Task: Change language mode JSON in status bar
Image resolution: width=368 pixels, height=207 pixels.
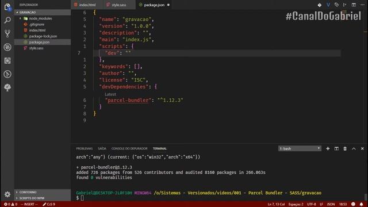Action: (331, 204)
